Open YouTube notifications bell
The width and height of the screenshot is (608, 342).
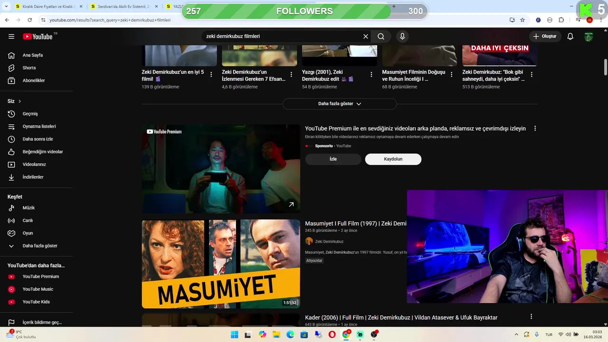click(x=570, y=37)
